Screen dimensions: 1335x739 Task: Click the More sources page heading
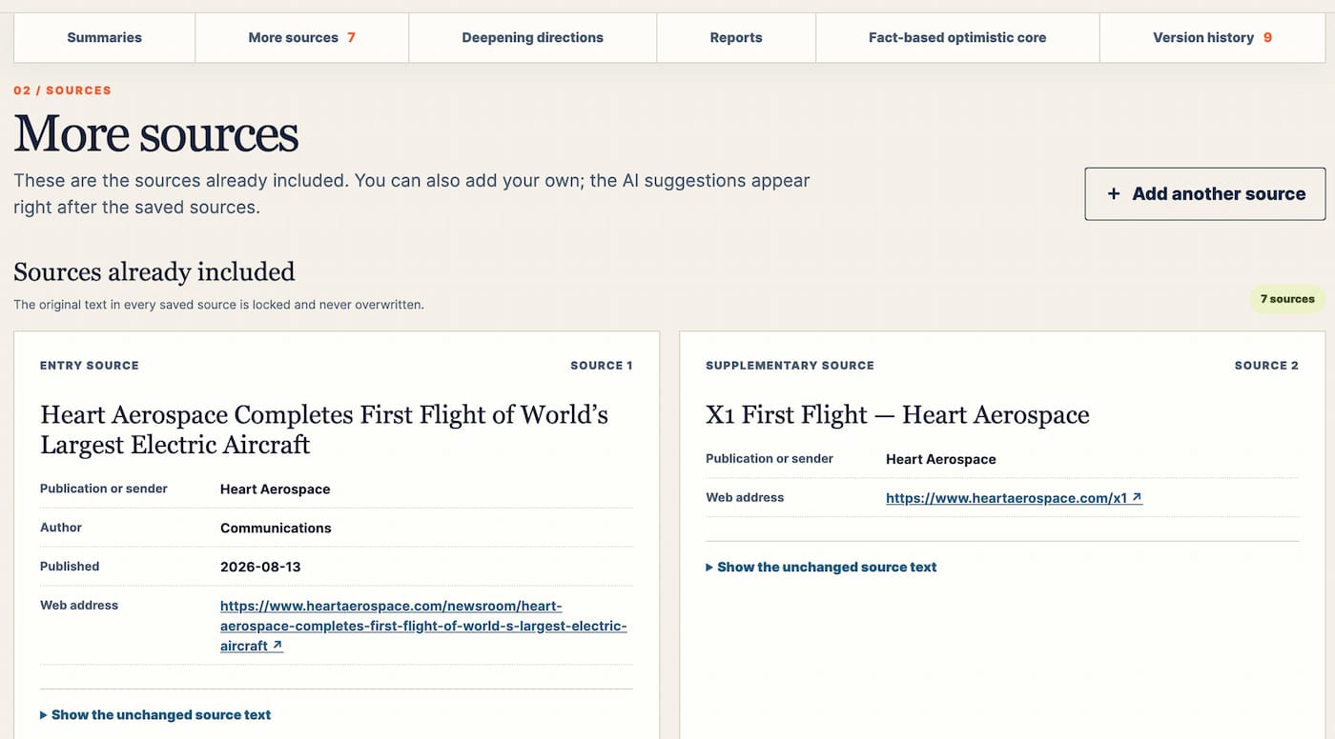[x=156, y=133]
